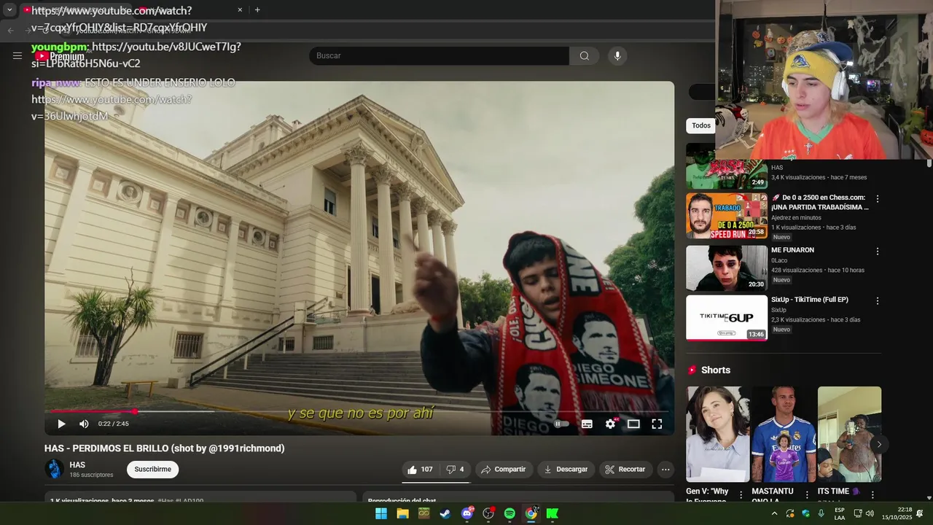Open clock and date 22:18 panel
Screen dimensions: 933x525
pos(897,513)
